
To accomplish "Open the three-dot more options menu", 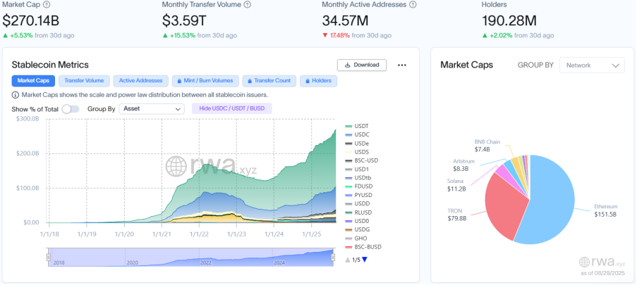I will [402, 65].
